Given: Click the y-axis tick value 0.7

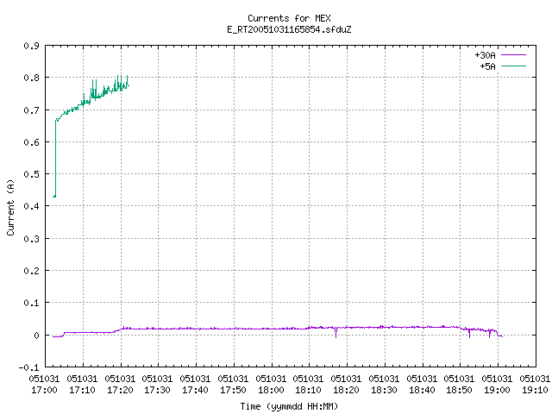Looking at the screenshot, I should click(32, 110).
